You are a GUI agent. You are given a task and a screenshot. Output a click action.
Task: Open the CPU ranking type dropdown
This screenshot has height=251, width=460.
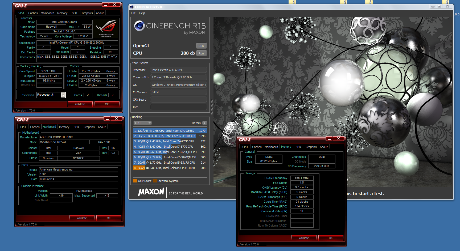pyautogui.click(x=142, y=123)
